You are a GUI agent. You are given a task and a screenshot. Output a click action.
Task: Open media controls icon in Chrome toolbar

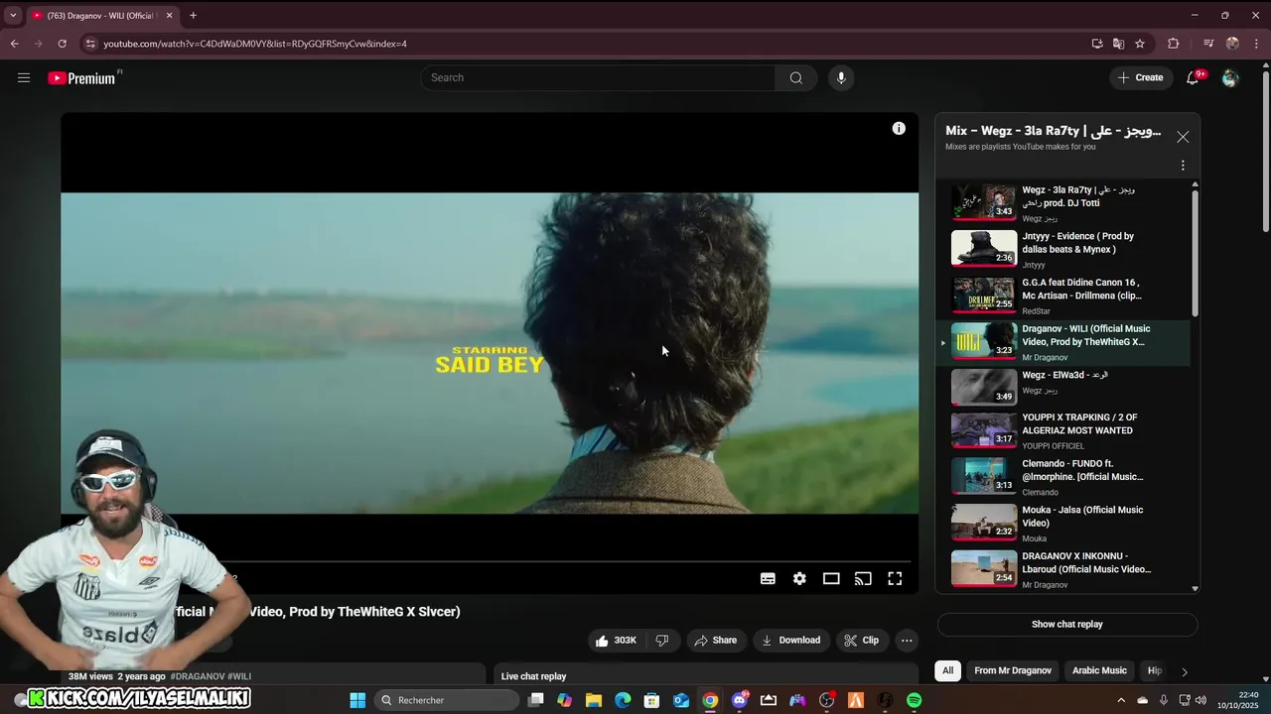point(1208,44)
